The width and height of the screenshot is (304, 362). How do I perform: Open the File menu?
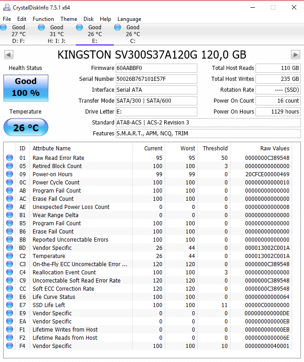pyautogui.click(x=7, y=19)
